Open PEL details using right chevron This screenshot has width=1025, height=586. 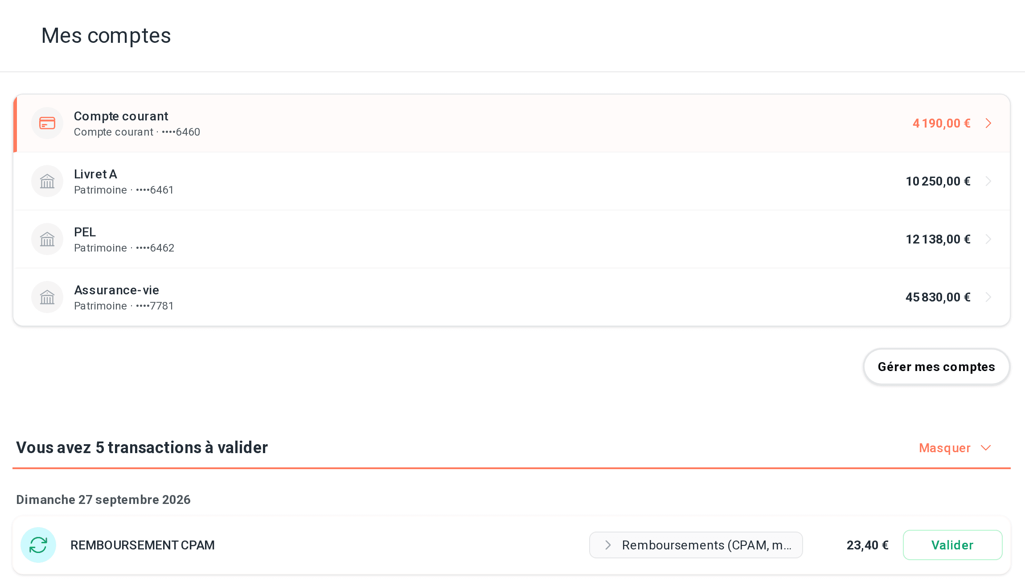pos(988,239)
